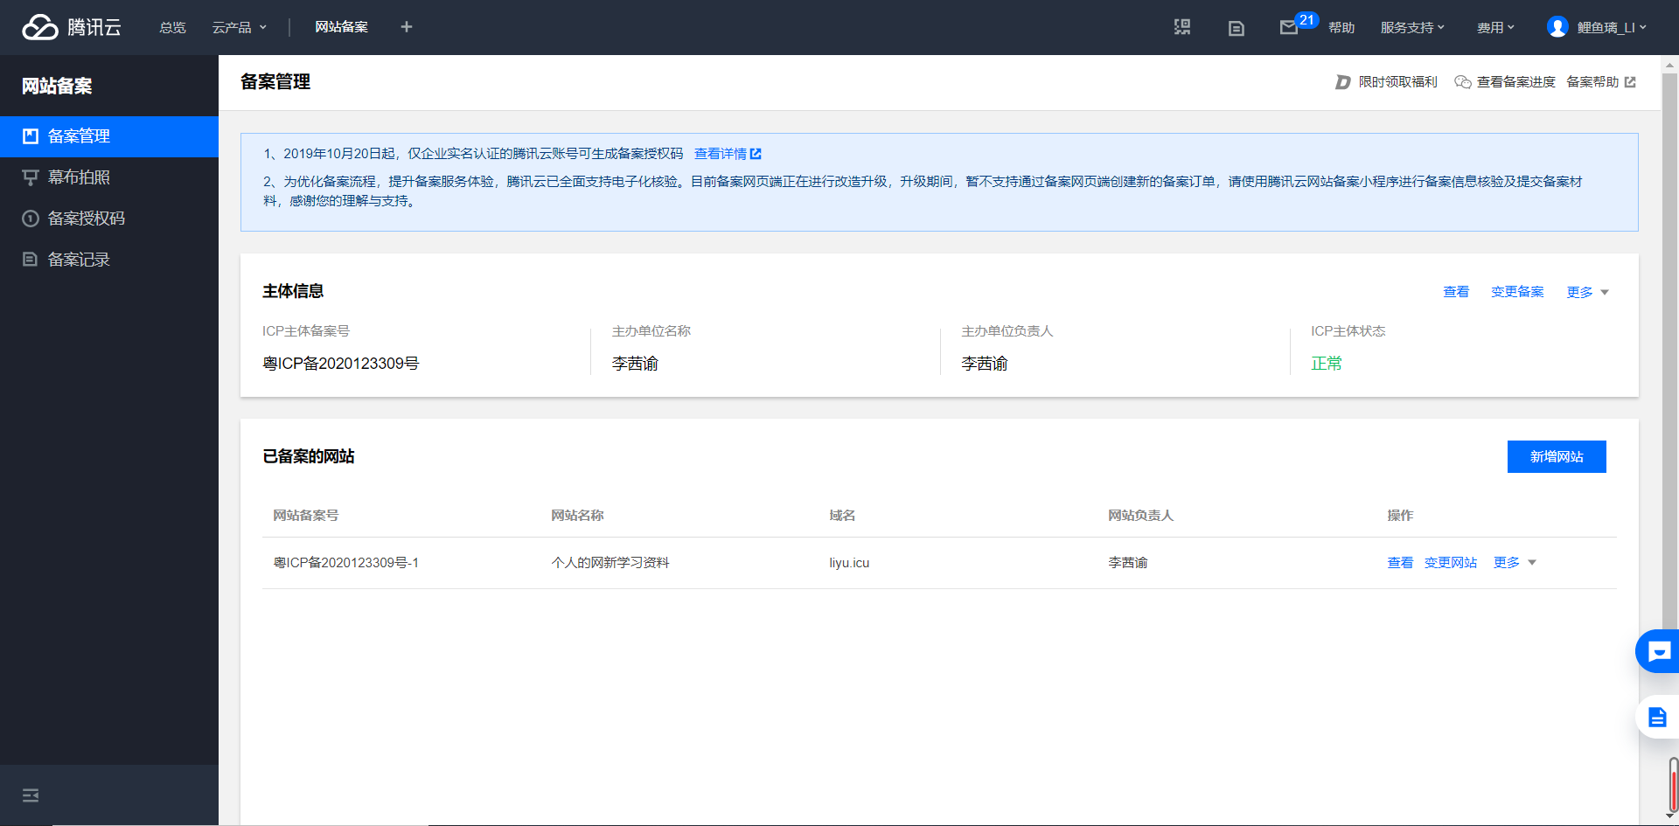Click the 正常 ICP status text
The image size is (1679, 826).
coord(1327,364)
